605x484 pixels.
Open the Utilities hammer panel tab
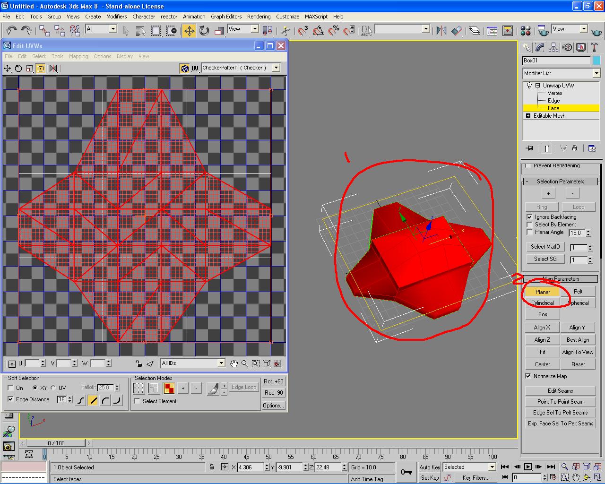[595, 47]
